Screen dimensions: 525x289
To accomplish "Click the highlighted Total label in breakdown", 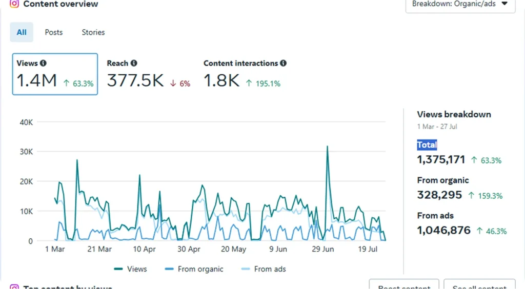I will pos(427,145).
